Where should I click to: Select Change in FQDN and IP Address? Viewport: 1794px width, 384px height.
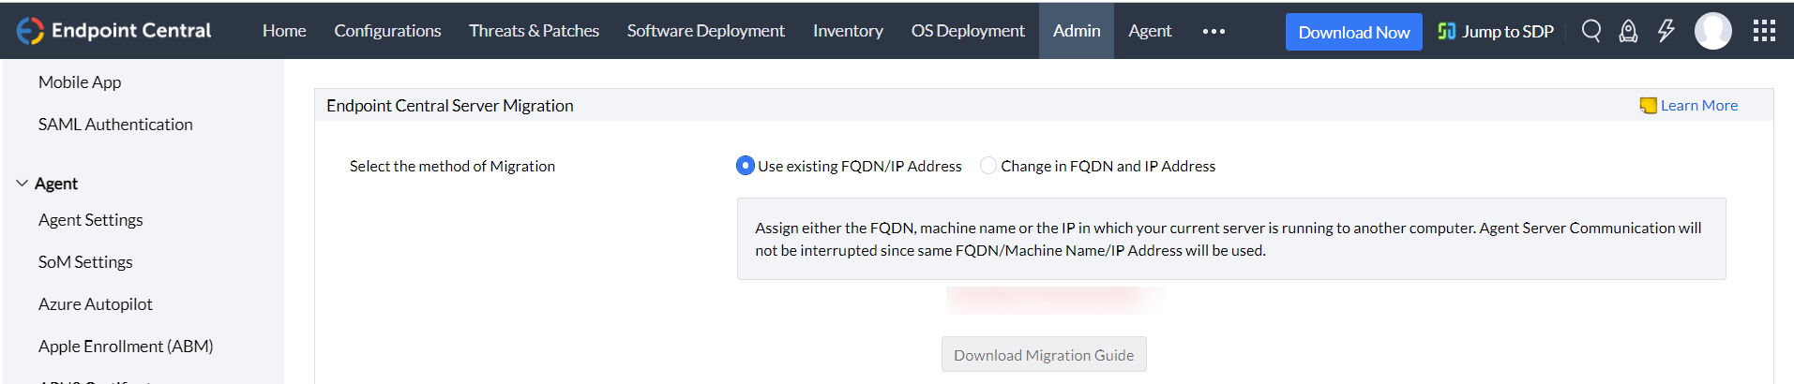coord(988,166)
